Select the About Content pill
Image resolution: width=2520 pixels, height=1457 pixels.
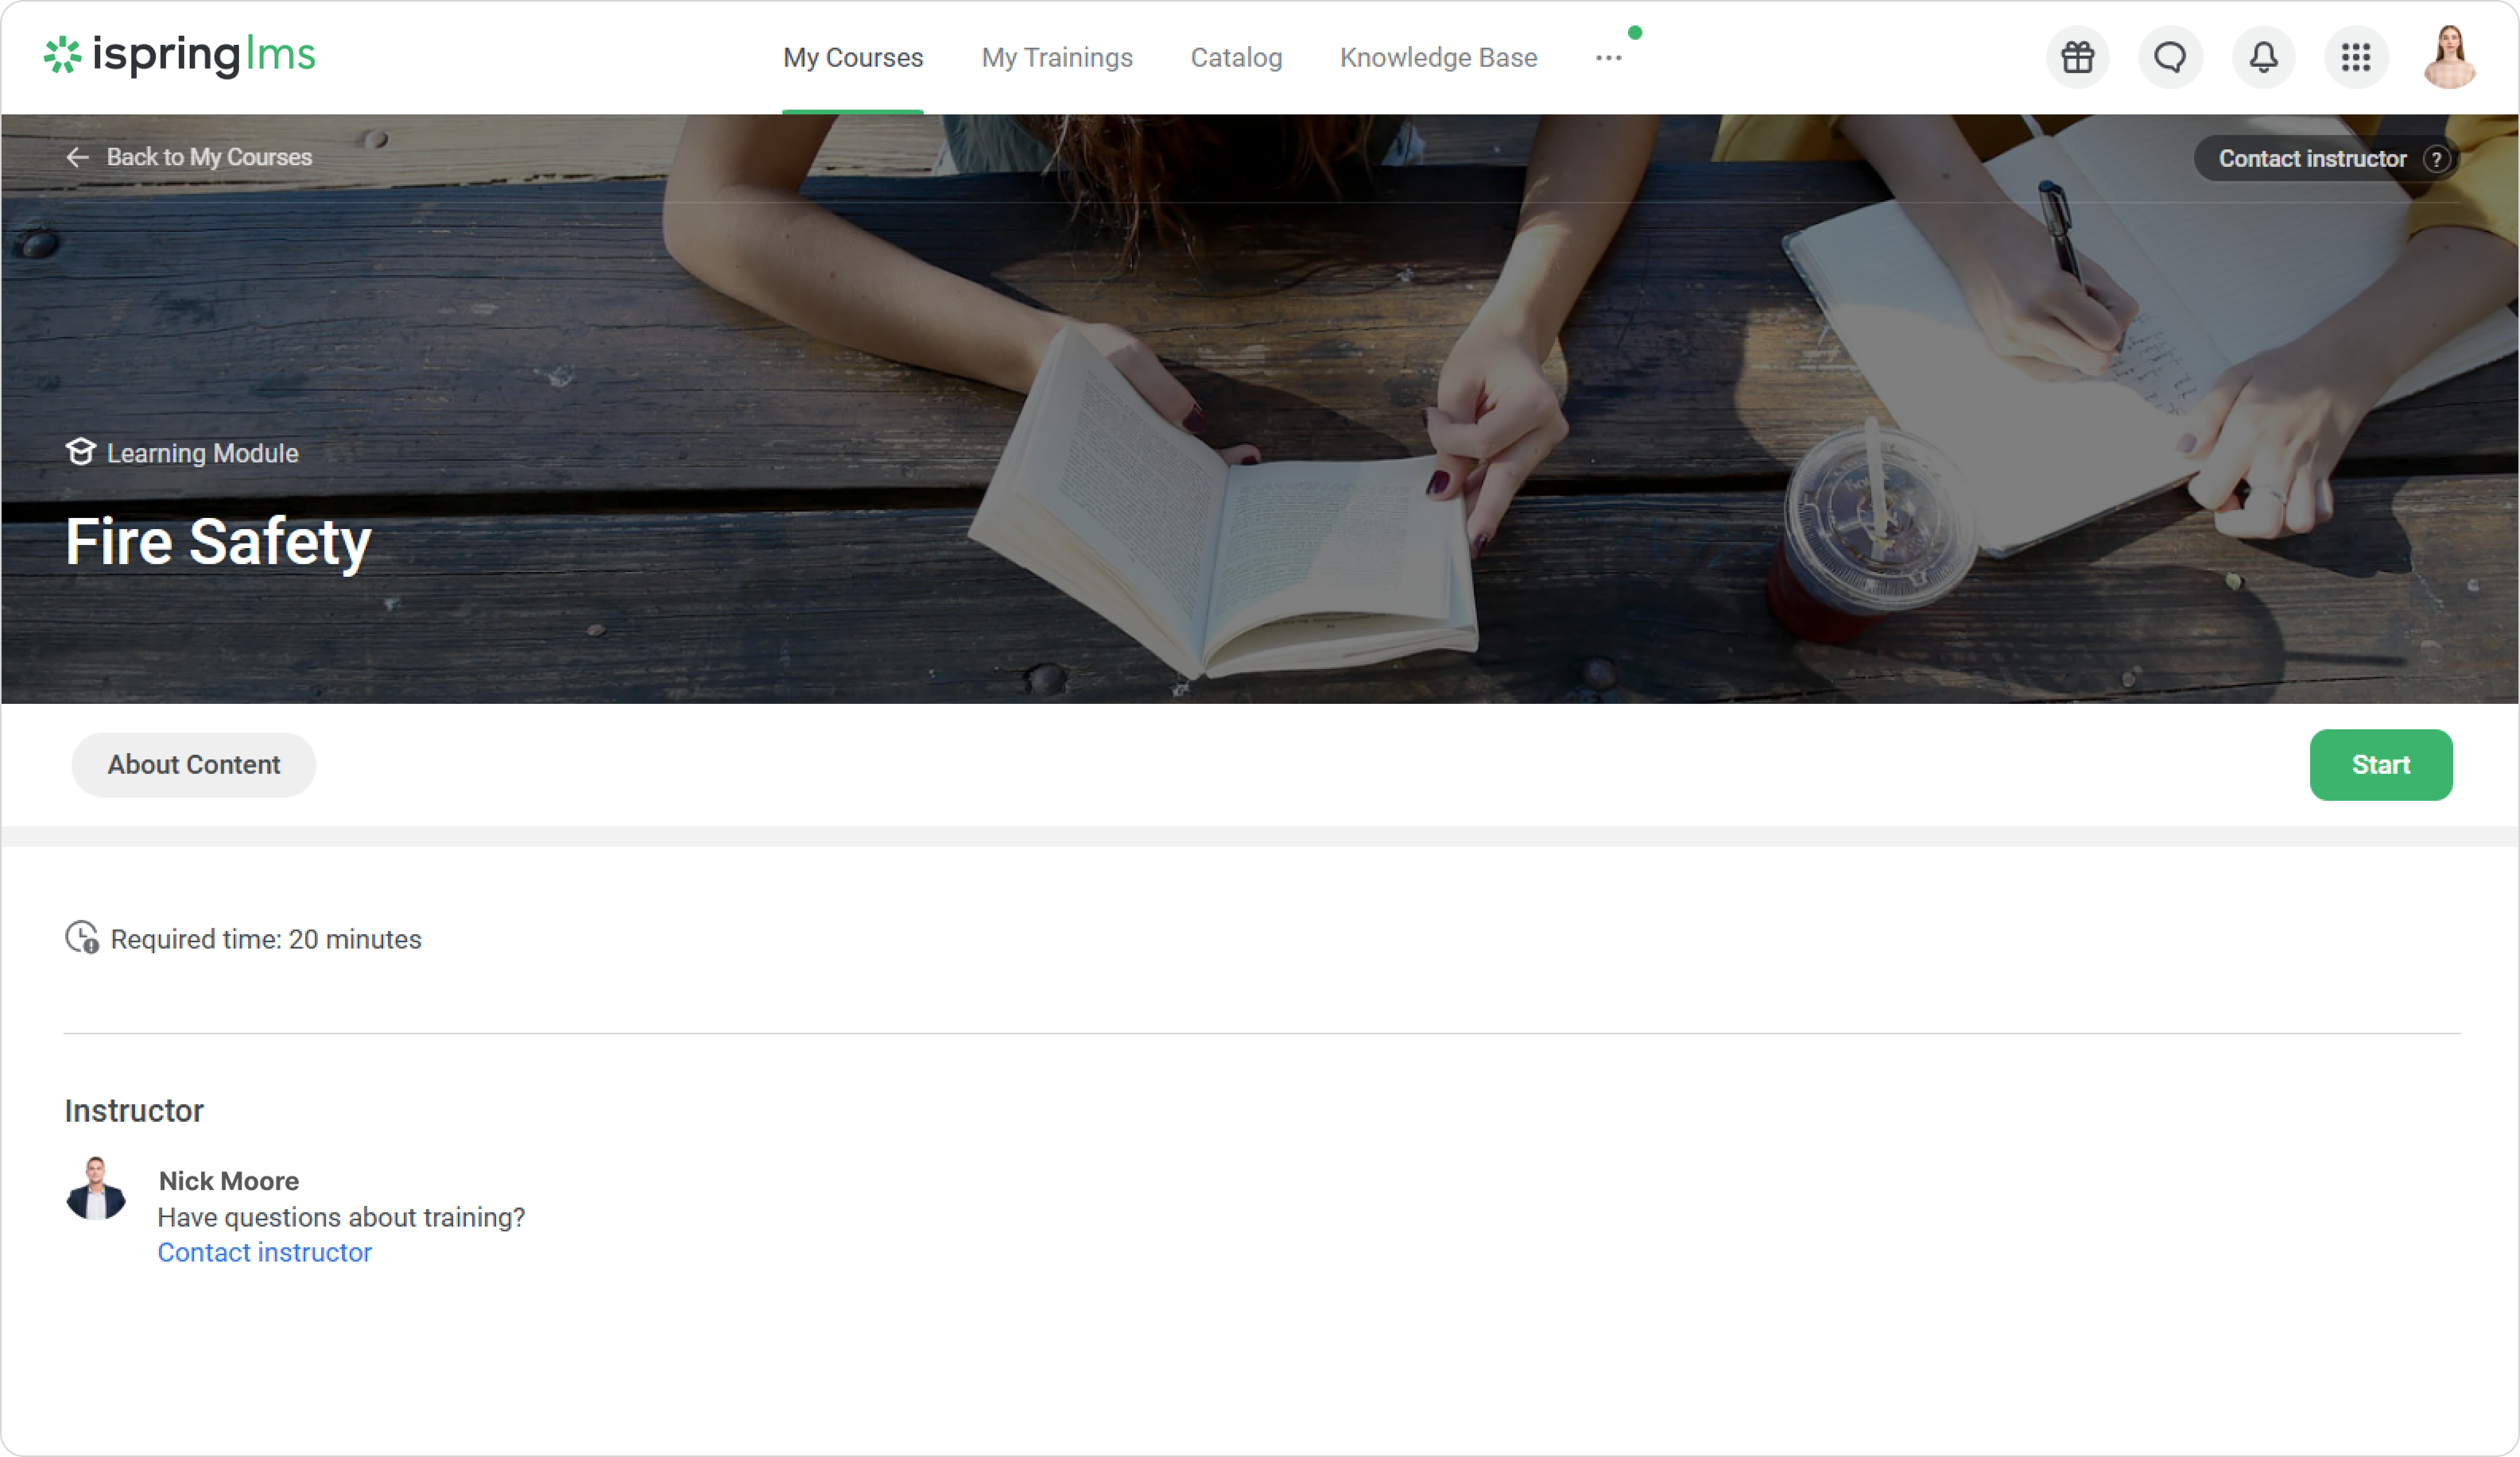pos(194,765)
